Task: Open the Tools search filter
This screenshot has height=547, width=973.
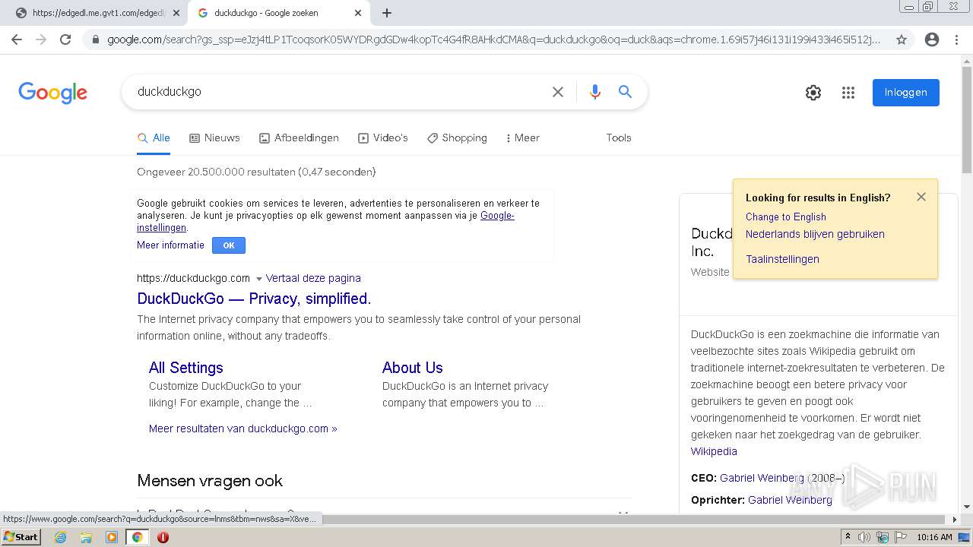Action: tap(619, 138)
